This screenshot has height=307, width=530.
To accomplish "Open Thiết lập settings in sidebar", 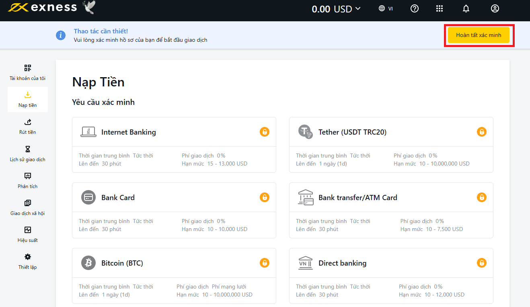I will click(x=28, y=262).
